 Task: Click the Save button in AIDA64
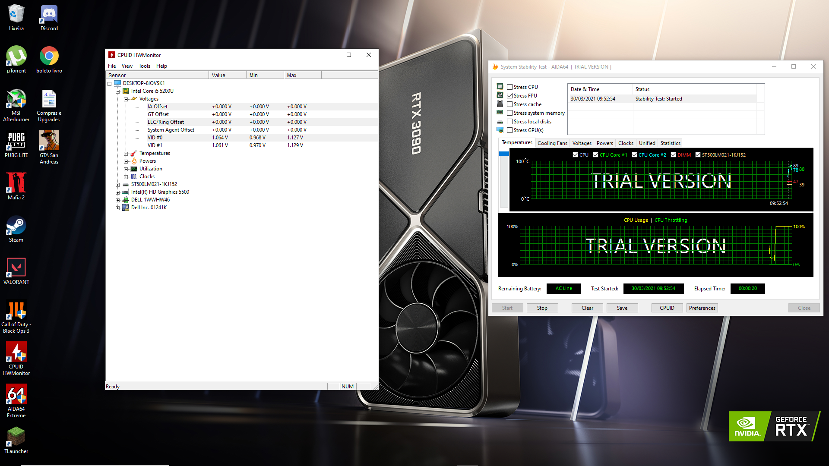[x=622, y=308]
